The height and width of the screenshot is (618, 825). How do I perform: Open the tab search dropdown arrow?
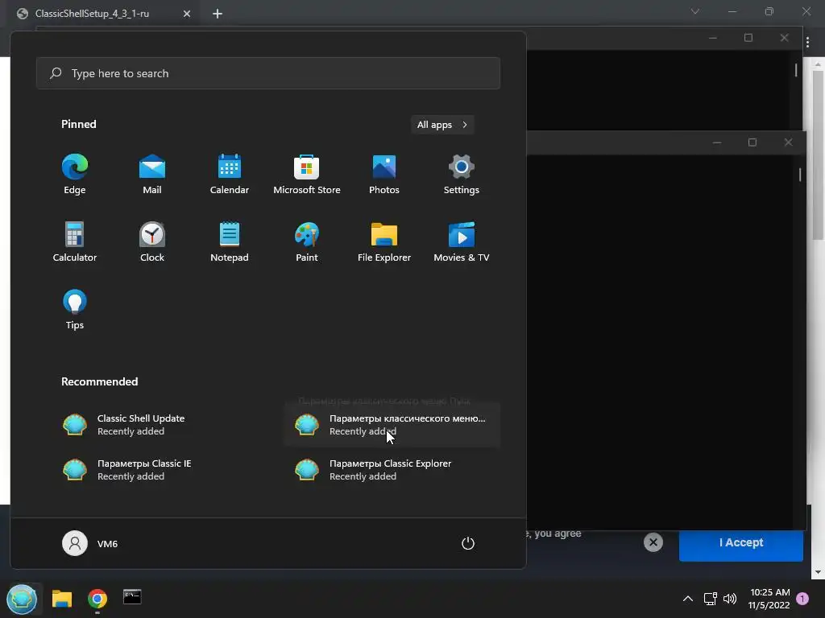695,11
